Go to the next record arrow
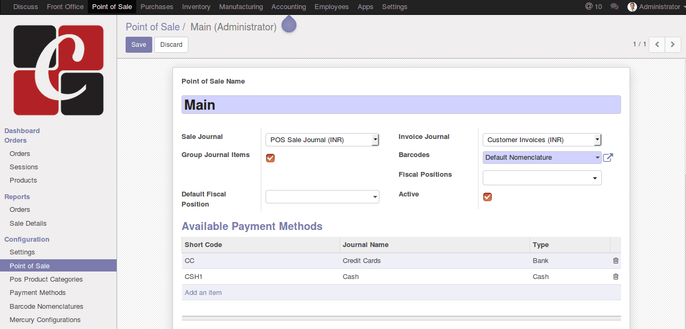The image size is (686, 329). [672, 45]
